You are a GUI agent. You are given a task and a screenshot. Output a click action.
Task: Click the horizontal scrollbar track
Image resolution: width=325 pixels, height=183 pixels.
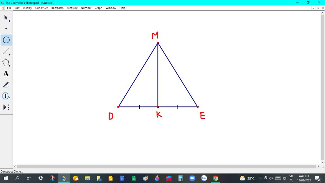point(166,166)
